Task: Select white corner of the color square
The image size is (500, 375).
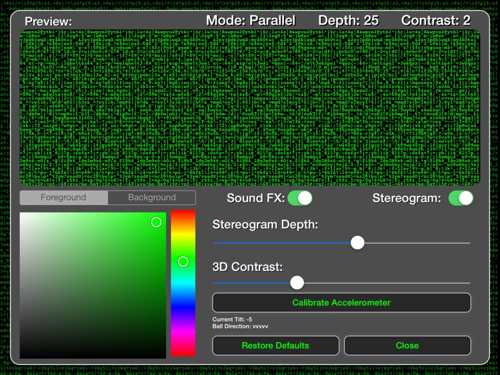Action: [x=22, y=214]
